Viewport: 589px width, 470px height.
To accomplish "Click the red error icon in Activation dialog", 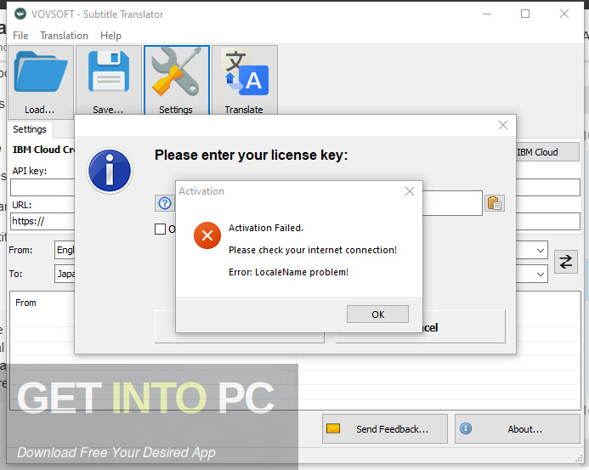I will pyautogui.click(x=207, y=235).
